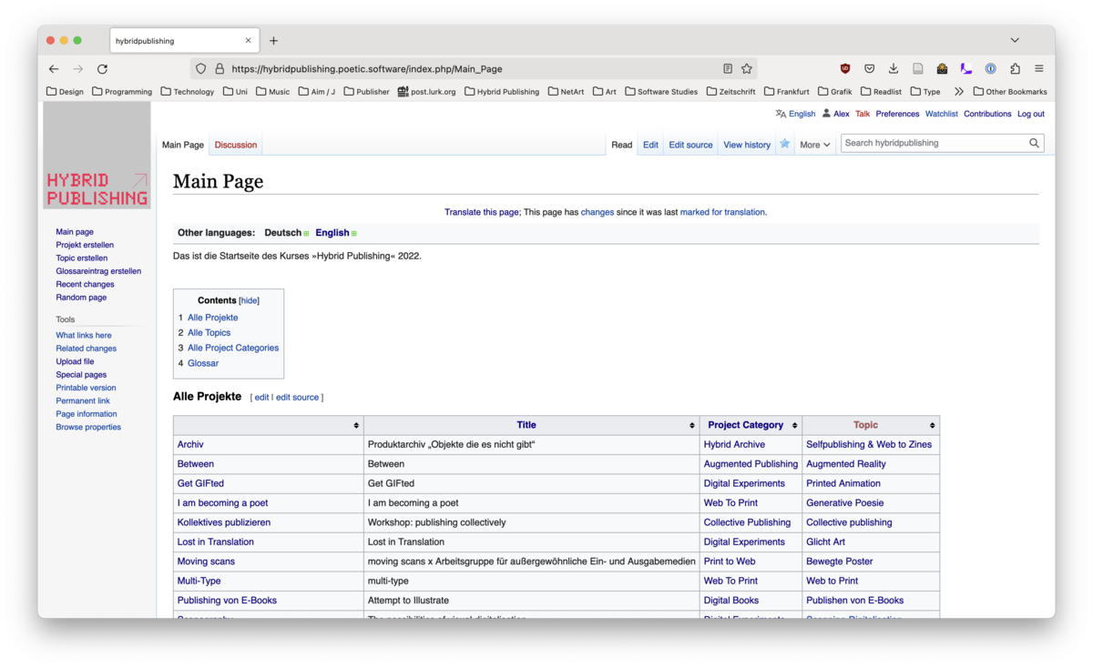Open the Software Studies bookmarks folder
This screenshot has height=668, width=1093.
pyautogui.click(x=661, y=91)
